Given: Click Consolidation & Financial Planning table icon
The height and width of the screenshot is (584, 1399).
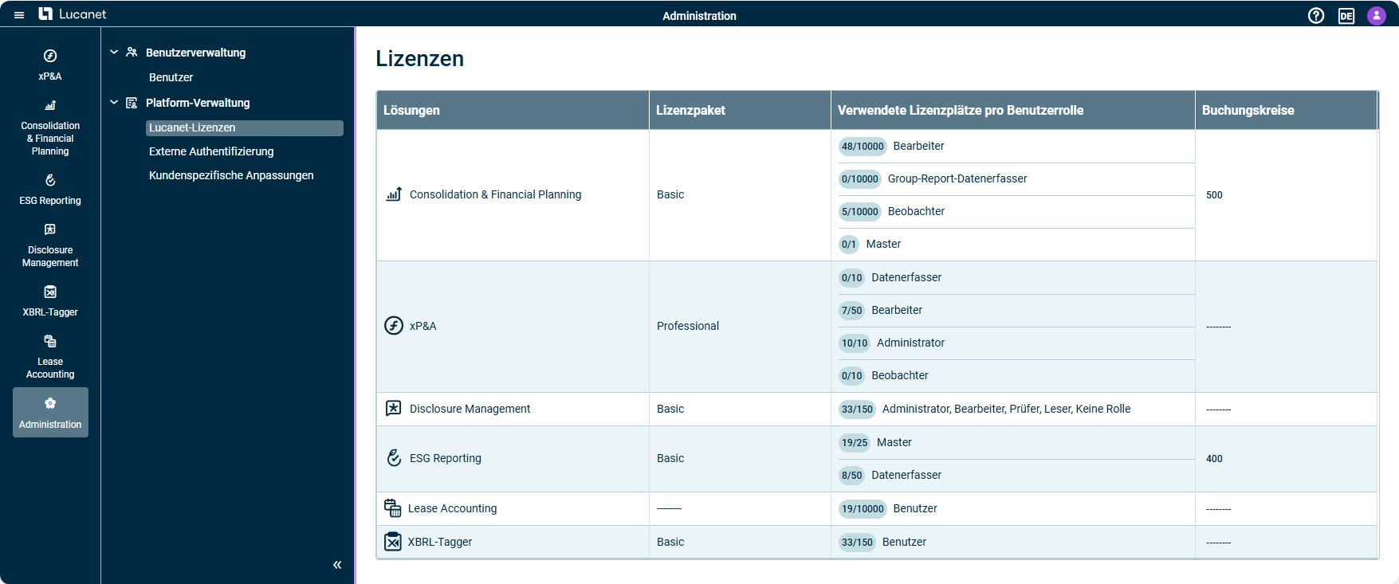Looking at the screenshot, I should pyautogui.click(x=394, y=194).
